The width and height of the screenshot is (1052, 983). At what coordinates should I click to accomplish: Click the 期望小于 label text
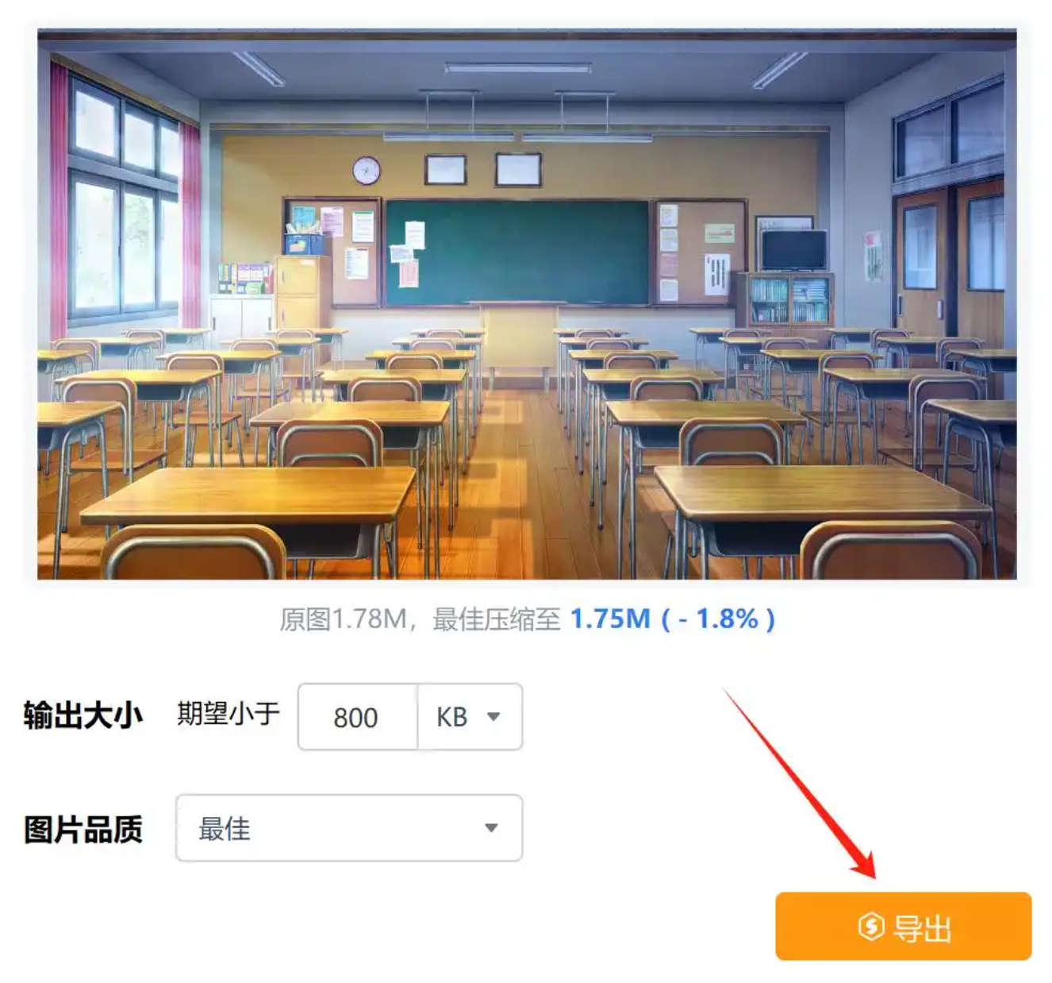(x=228, y=713)
